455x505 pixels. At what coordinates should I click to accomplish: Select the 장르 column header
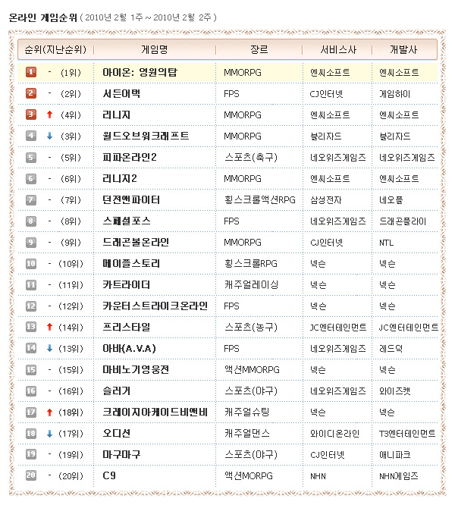pos(259,50)
